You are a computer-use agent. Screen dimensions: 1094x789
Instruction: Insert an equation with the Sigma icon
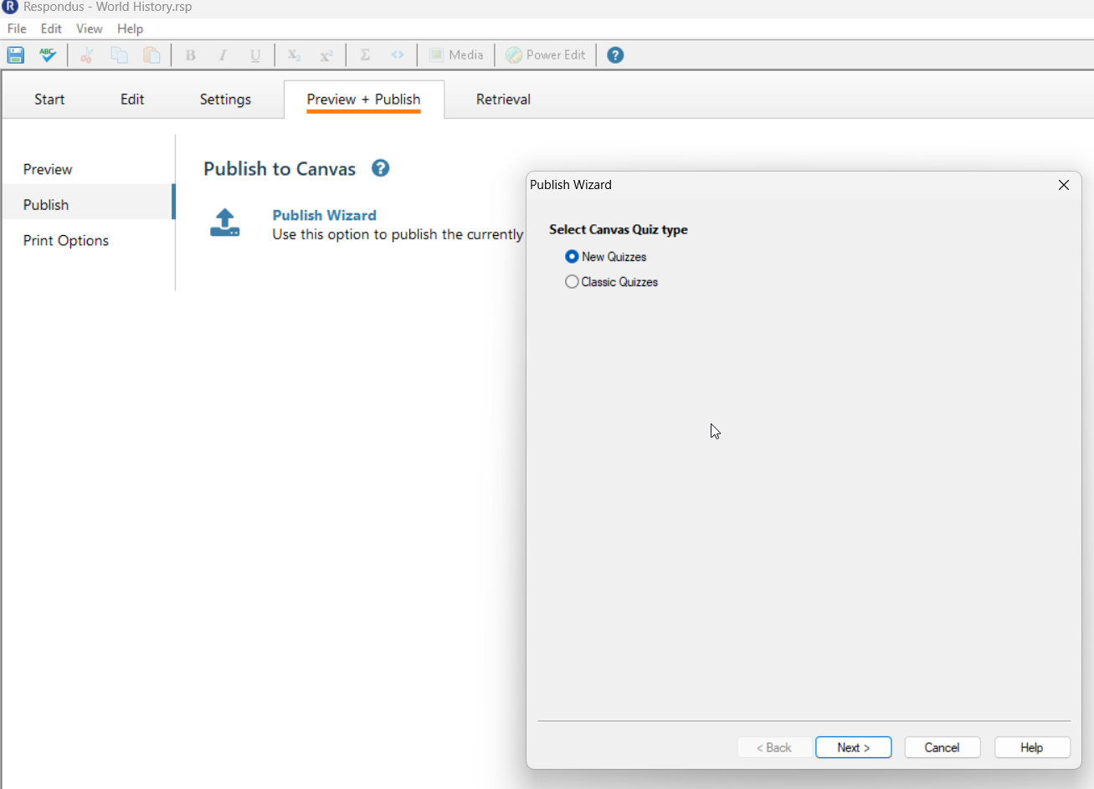[364, 54]
